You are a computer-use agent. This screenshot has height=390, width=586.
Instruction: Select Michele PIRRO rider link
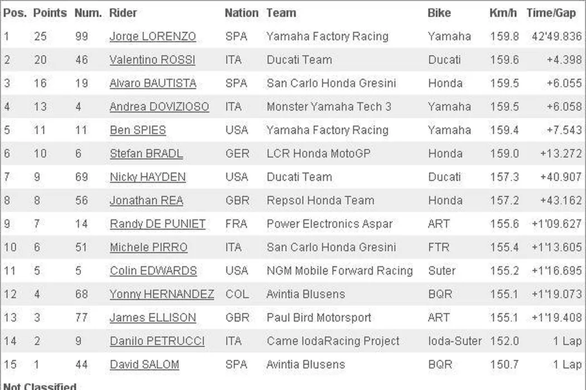point(148,247)
